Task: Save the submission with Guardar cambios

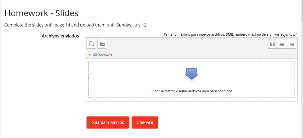Action: [x=107, y=122]
